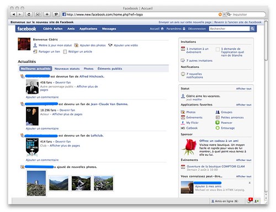Click the status icon beside Mettre à jour mon statut
The height and width of the screenshot is (212, 276).
click(x=35, y=45)
